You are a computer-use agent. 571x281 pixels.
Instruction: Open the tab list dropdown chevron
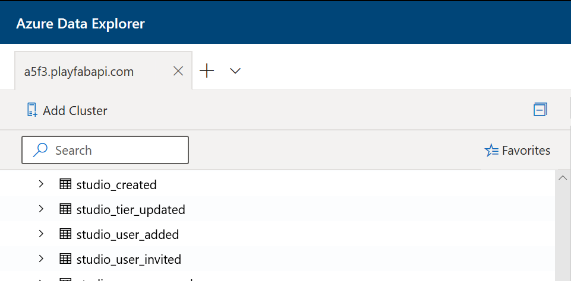pos(235,71)
